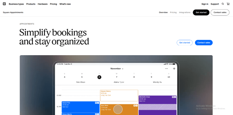Open What's new menu
Viewport: 233px width, 115px height.
[x=65, y=4]
